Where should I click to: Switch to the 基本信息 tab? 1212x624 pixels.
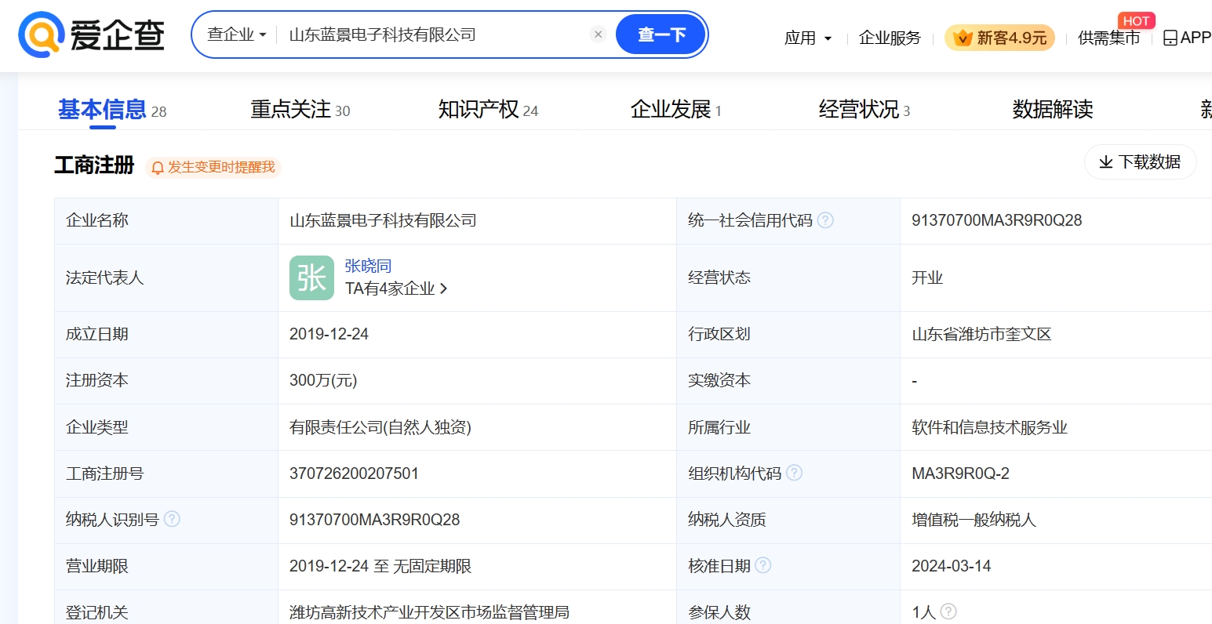(x=111, y=110)
